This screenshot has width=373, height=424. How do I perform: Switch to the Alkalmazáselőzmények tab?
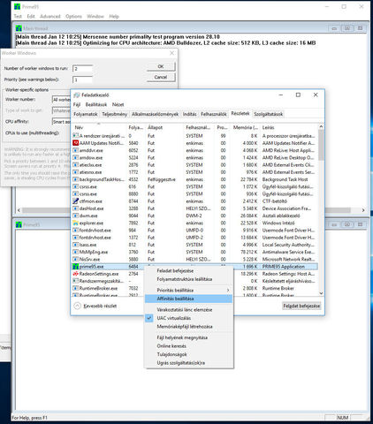point(155,114)
